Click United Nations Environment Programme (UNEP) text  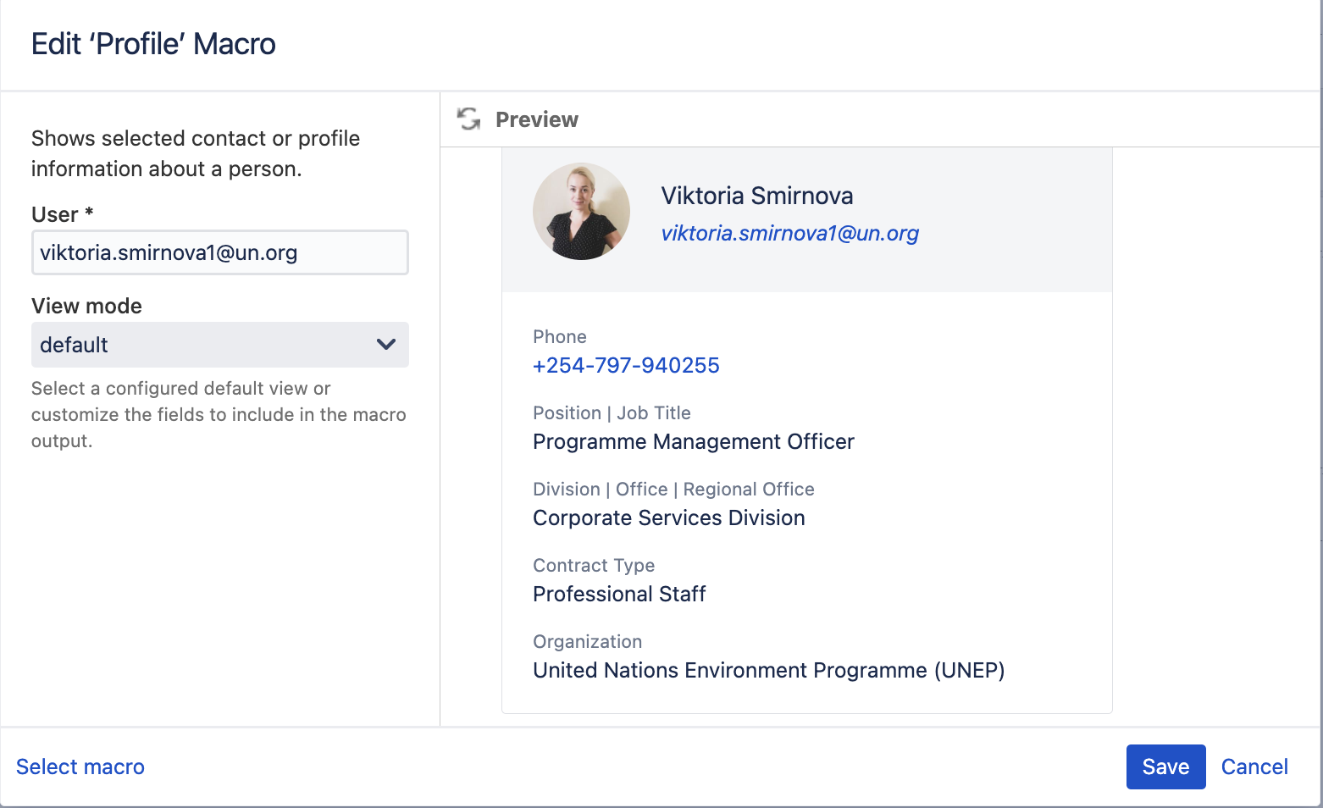[769, 670]
